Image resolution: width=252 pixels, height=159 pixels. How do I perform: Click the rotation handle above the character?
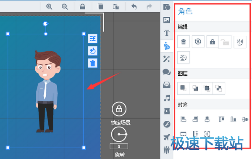coord(46,24)
